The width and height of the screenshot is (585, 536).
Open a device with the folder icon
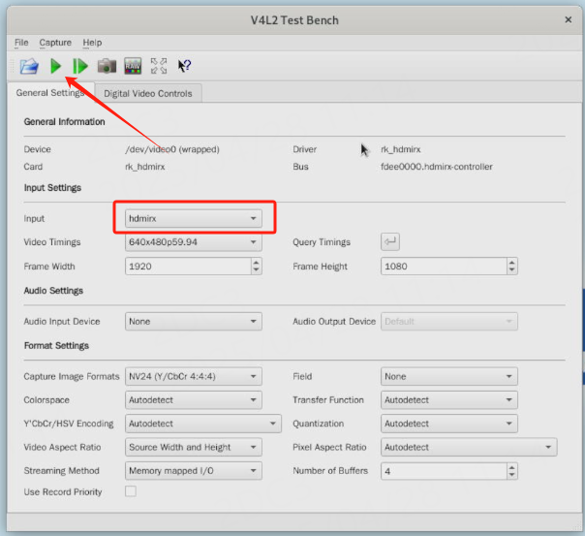tap(29, 66)
